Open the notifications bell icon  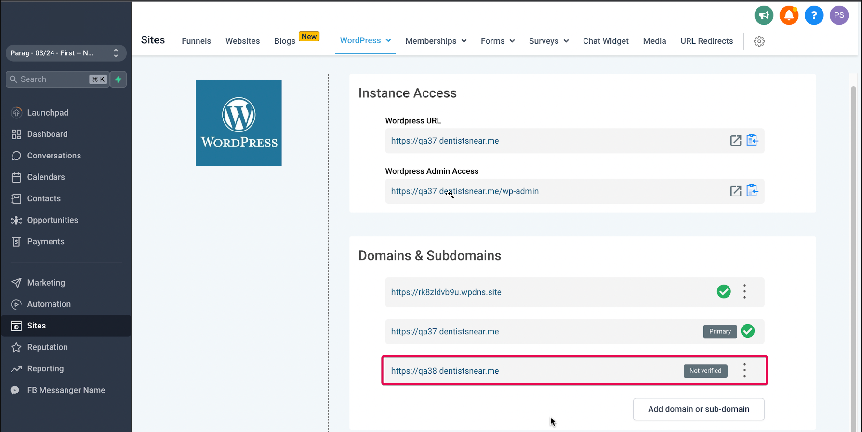(x=789, y=15)
